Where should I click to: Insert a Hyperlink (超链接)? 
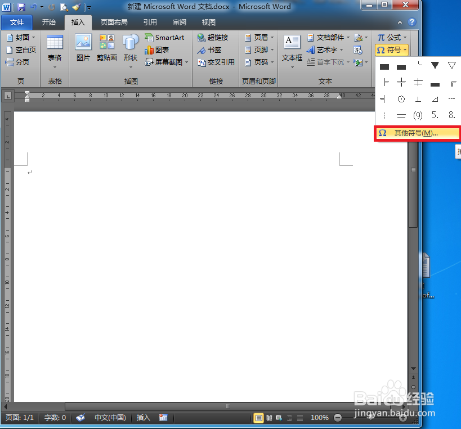point(213,38)
